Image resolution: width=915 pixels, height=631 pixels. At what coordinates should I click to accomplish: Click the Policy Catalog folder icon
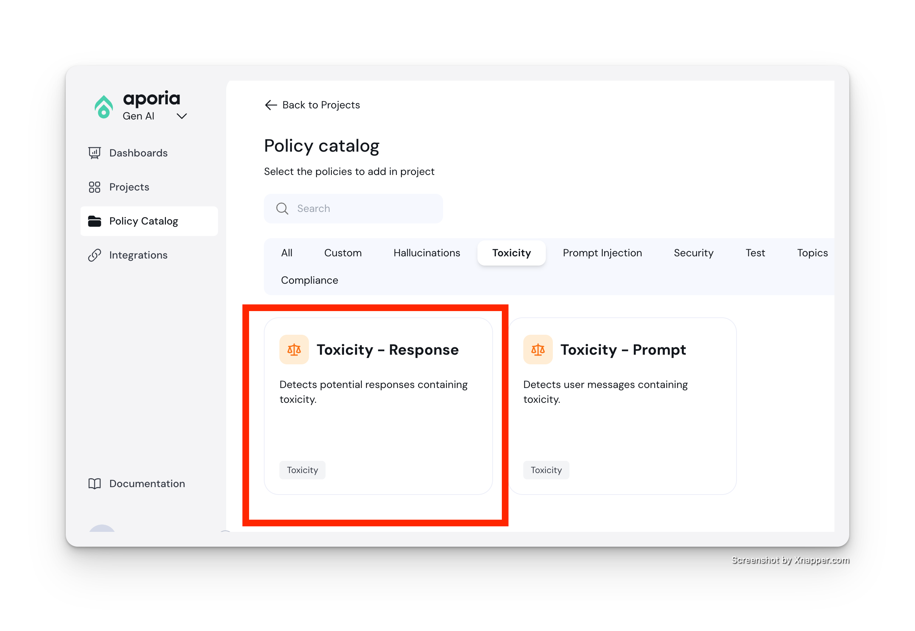click(x=94, y=221)
